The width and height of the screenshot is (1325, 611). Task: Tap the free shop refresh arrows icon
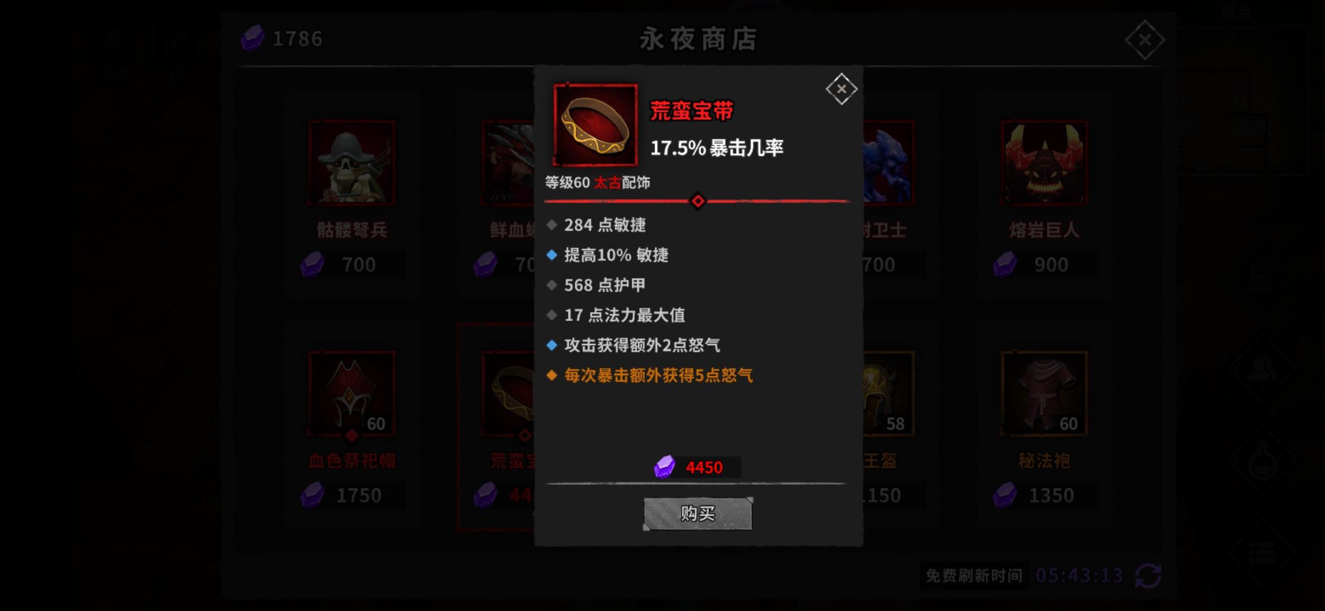tap(1148, 576)
